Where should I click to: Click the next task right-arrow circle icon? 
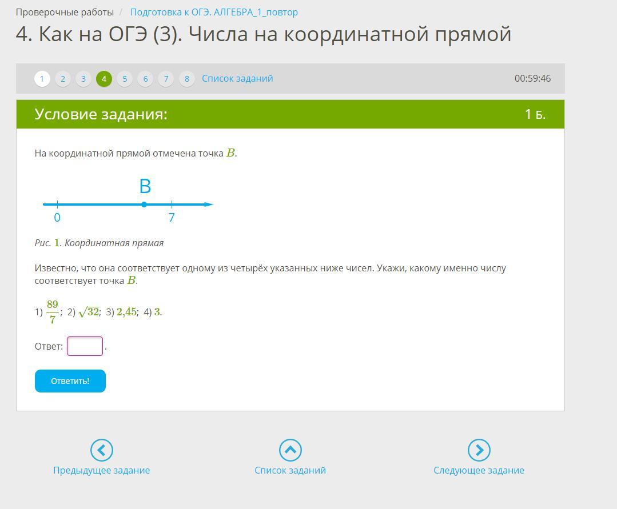pyautogui.click(x=479, y=450)
